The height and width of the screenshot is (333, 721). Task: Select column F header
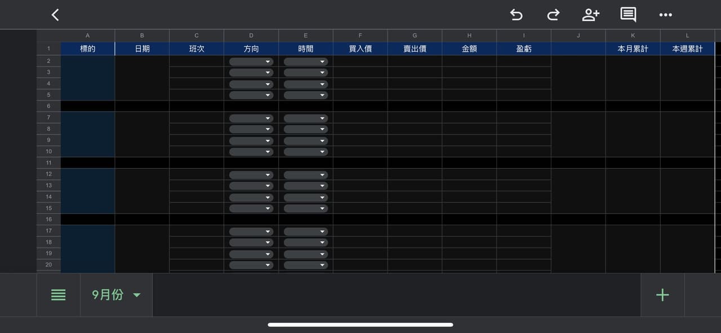(x=360, y=35)
